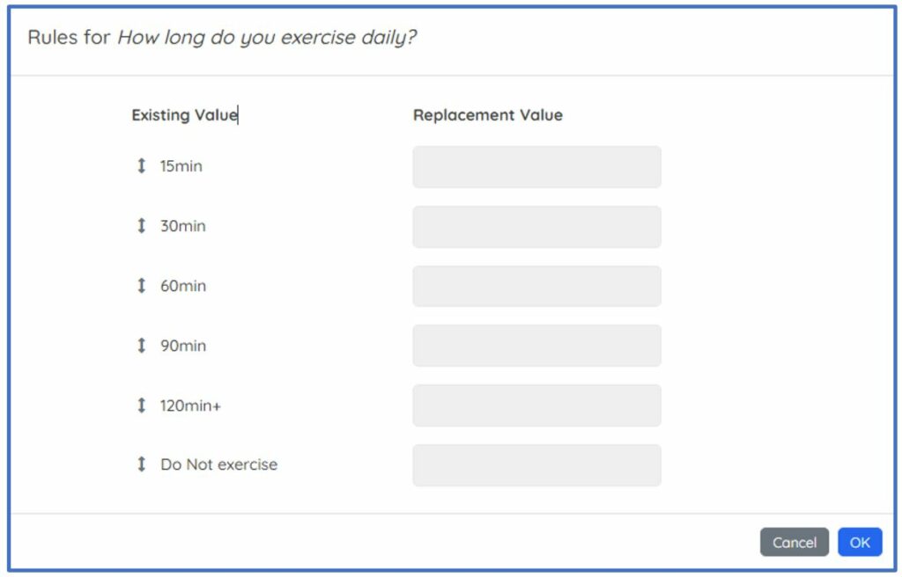
Task: Click the 60min existing value label
Action: pos(183,286)
